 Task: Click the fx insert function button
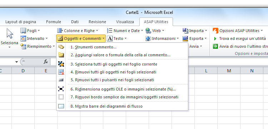[x=46, y=62]
